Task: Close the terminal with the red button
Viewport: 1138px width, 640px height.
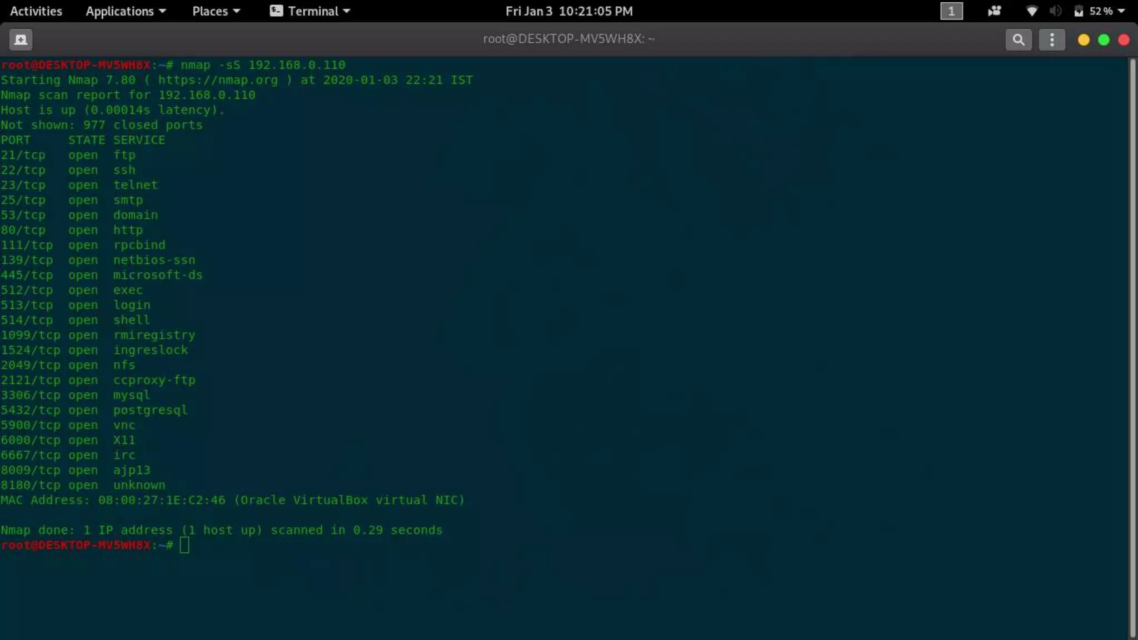Action: (1124, 39)
